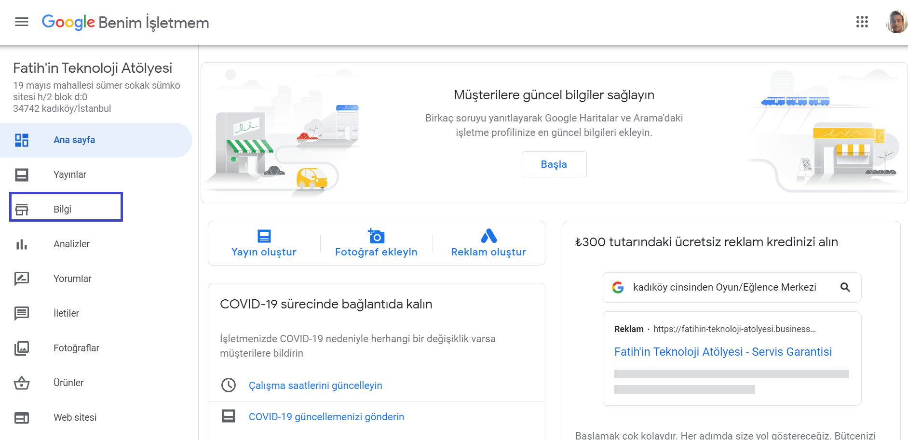
Task: Go to Bilgi menu item
Action: (63, 209)
